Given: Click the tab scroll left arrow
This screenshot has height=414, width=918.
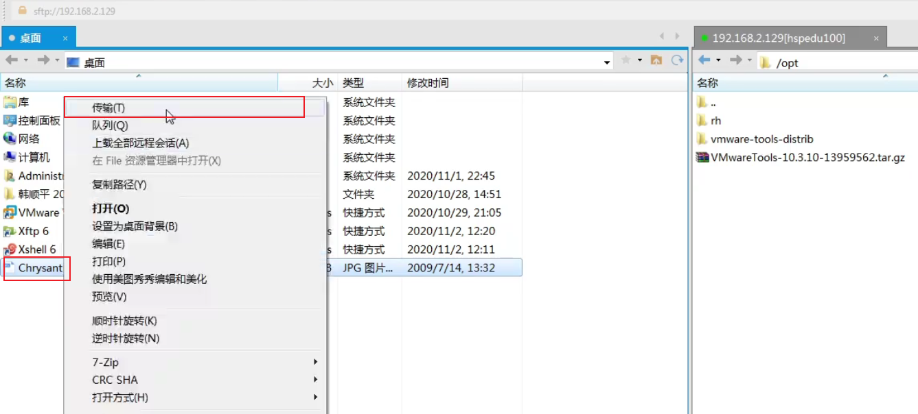Looking at the screenshot, I should point(662,36).
